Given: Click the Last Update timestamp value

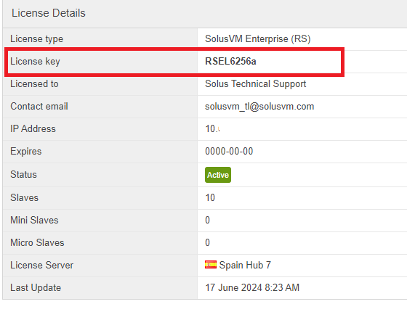Looking at the screenshot, I should pos(252,287).
